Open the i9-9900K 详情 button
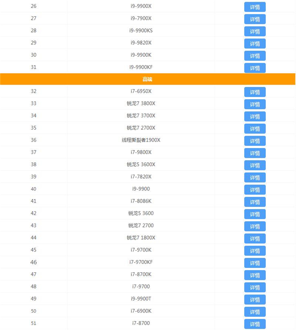This screenshot has width=296, height=330. (x=255, y=56)
